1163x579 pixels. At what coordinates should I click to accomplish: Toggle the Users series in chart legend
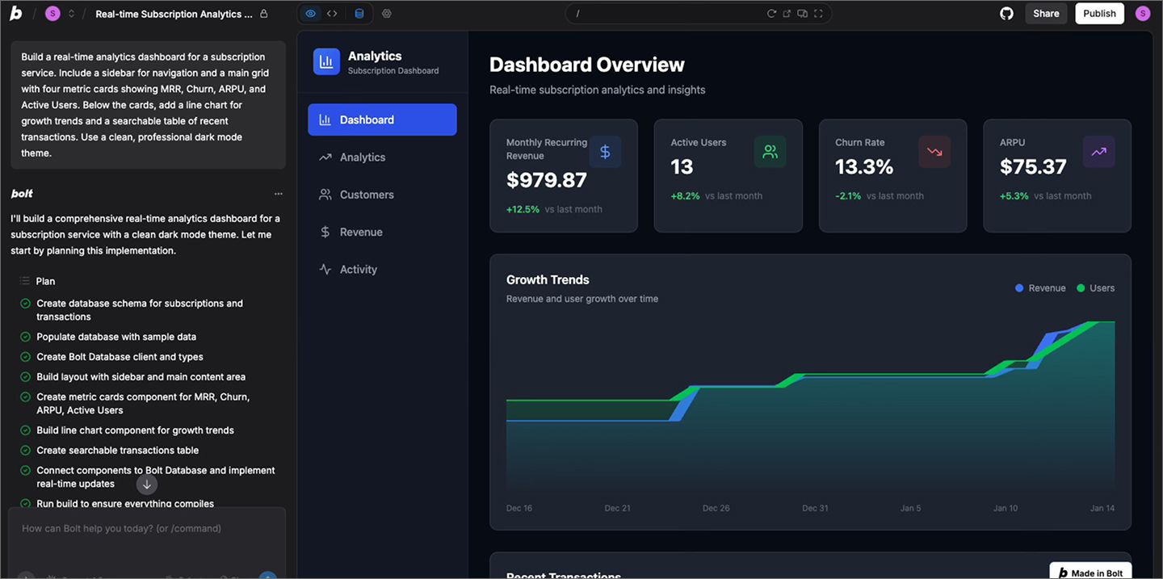[x=1095, y=287]
